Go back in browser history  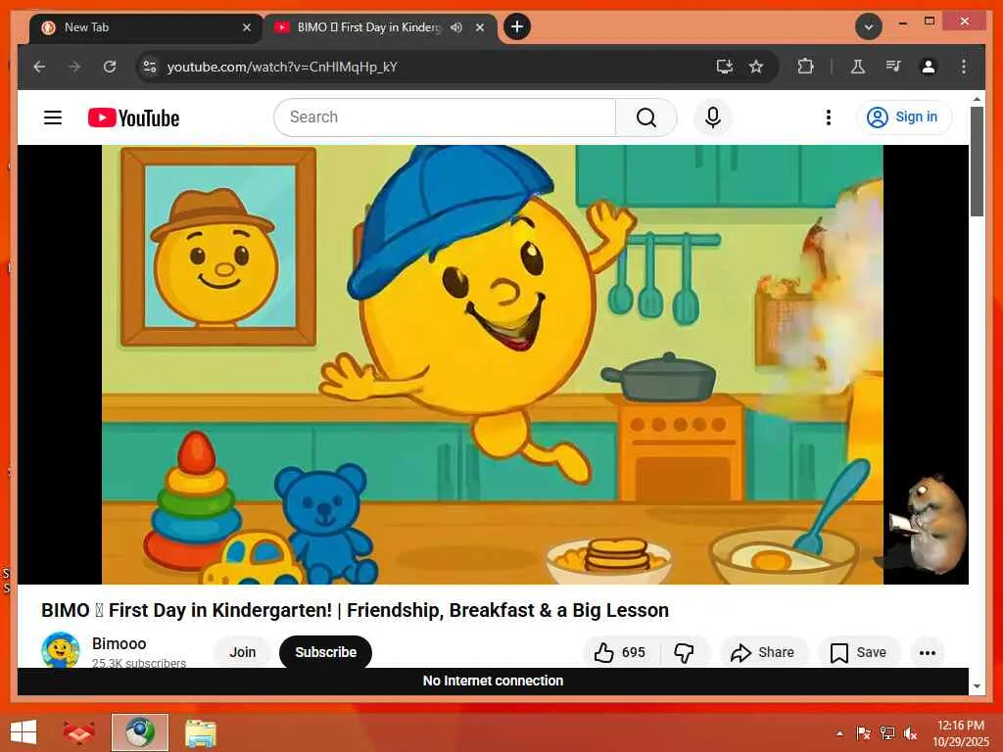click(x=39, y=67)
